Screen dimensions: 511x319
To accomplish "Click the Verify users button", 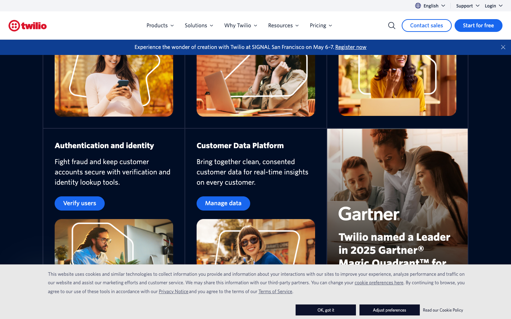I will pos(79,203).
